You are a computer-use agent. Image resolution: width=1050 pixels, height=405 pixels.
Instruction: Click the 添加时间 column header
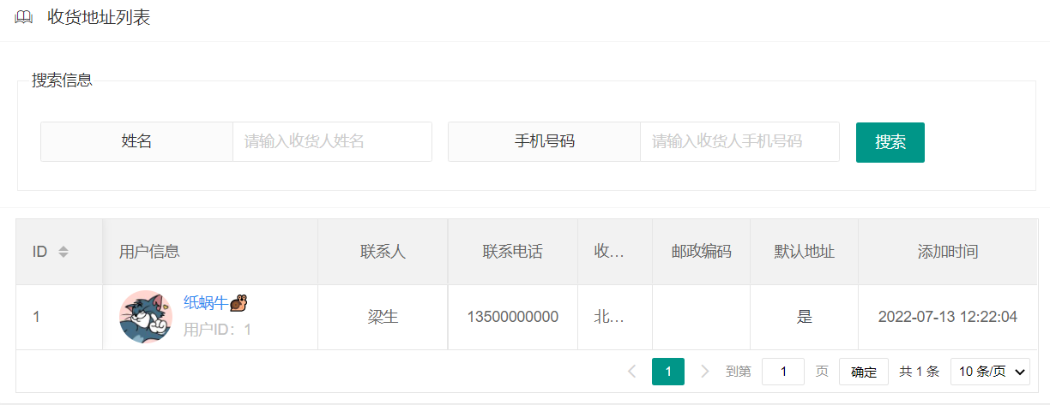tap(948, 252)
